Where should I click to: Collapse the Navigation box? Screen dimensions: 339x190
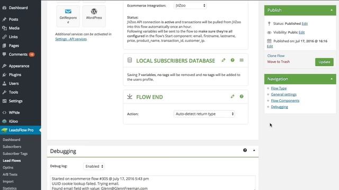click(332, 79)
